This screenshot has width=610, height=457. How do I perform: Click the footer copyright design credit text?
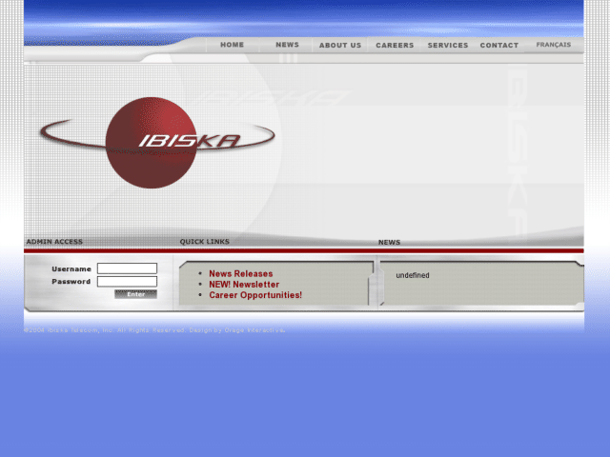pos(154,330)
